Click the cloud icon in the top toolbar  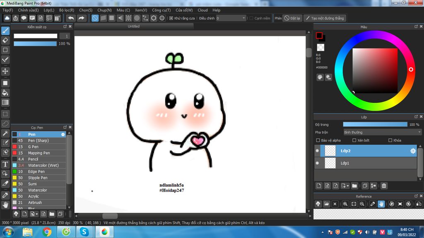point(7,18)
